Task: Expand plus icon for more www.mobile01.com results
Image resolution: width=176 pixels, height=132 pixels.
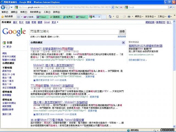Action: tap(34, 114)
